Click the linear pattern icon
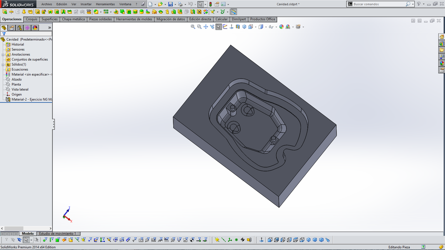Image resolution: width=445 pixels, height=250 pixels. [106, 12]
